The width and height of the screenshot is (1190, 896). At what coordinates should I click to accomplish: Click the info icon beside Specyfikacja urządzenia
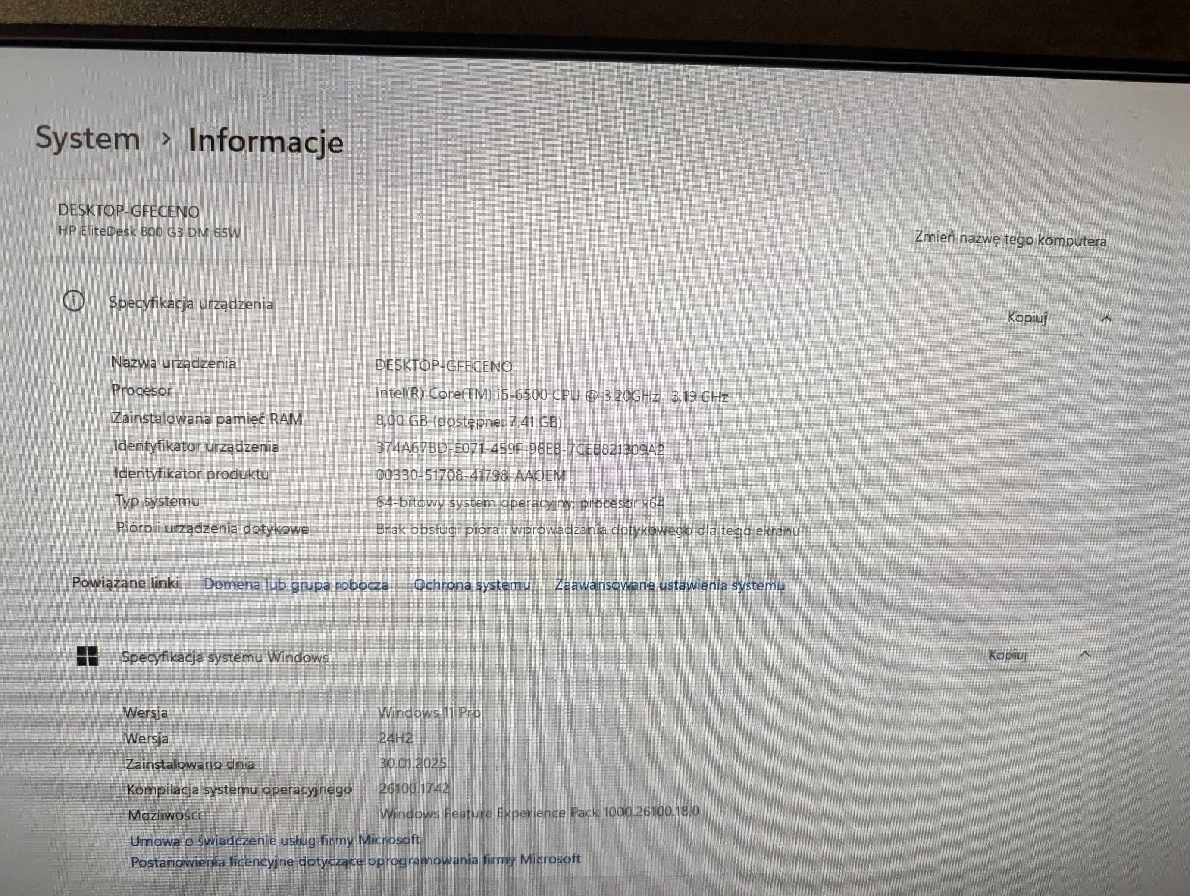(74, 301)
